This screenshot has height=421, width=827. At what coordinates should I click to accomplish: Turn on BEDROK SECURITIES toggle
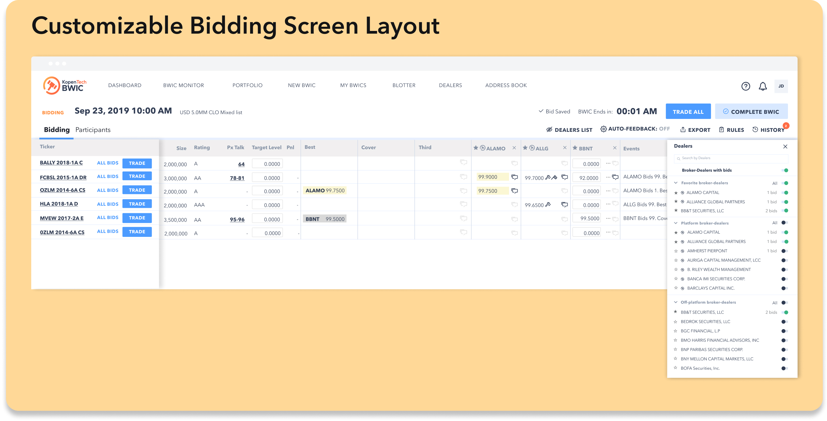pos(784,321)
